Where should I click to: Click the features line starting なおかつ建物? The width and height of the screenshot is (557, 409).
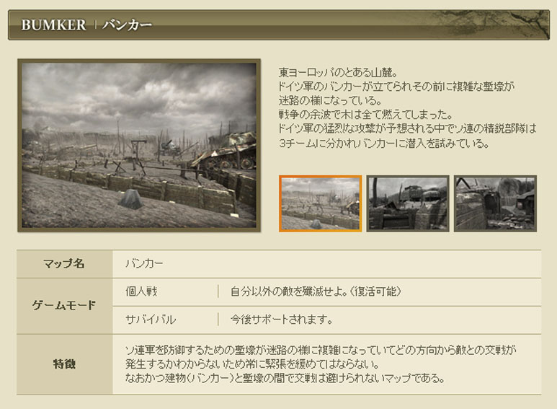[285, 378]
